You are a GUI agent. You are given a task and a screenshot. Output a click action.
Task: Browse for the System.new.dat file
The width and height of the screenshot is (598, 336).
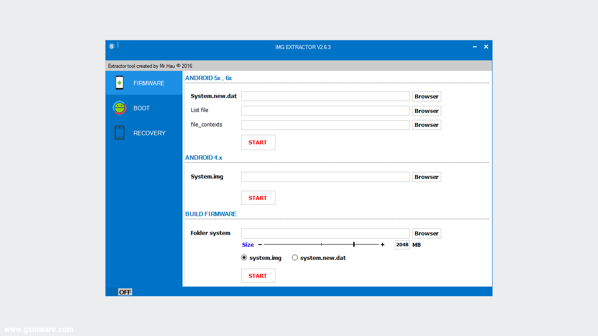tap(426, 96)
